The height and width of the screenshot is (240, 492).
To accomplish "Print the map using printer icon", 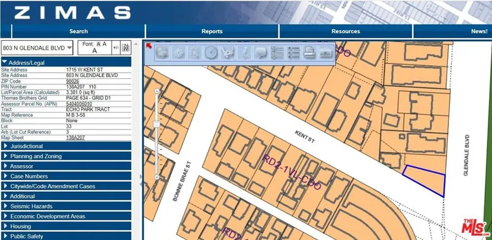I will [x=309, y=53].
